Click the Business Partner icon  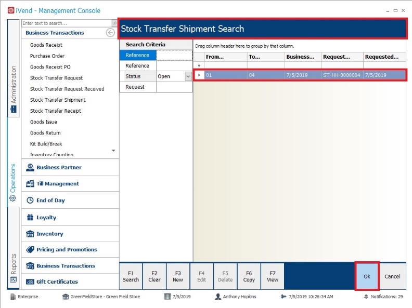click(30, 167)
